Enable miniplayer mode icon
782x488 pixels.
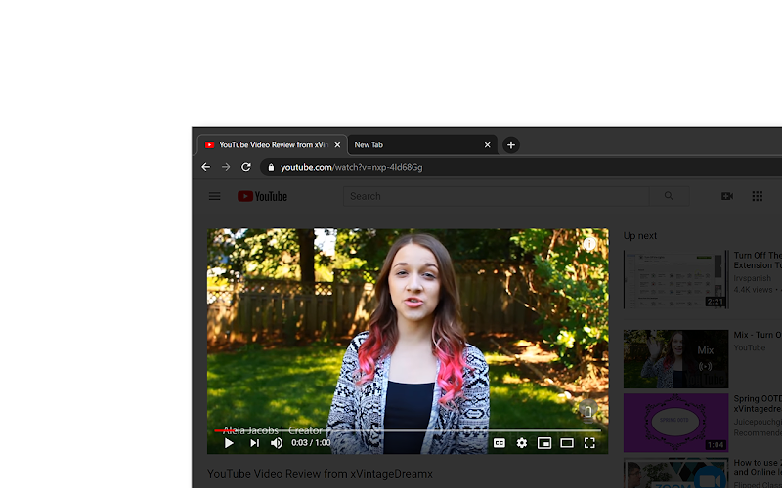(x=544, y=443)
